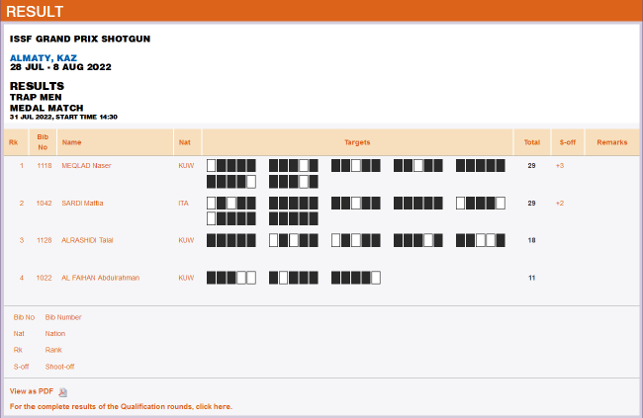Image resolution: width=643 pixels, height=418 pixels.
Task: Click the Nation legend text
Action: pos(55,334)
